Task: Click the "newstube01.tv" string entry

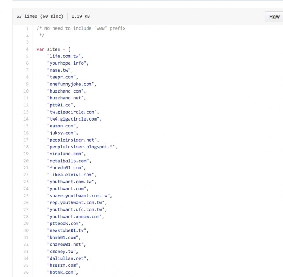Action: pyautogui.click(x=68, y=230)
